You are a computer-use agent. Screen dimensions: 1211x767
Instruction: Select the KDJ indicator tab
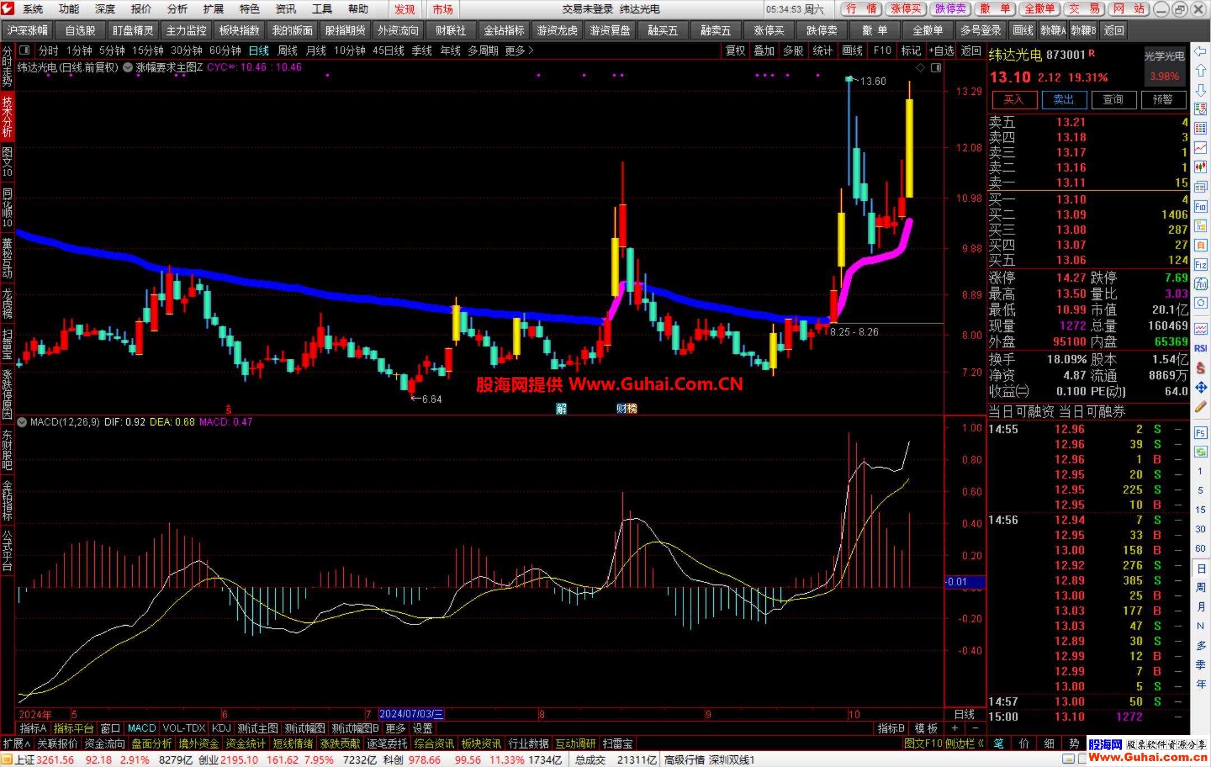tap(221, 728)
